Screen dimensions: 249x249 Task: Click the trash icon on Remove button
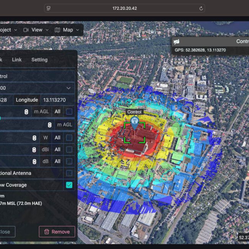pyautogui.click(x=47, y=232)
